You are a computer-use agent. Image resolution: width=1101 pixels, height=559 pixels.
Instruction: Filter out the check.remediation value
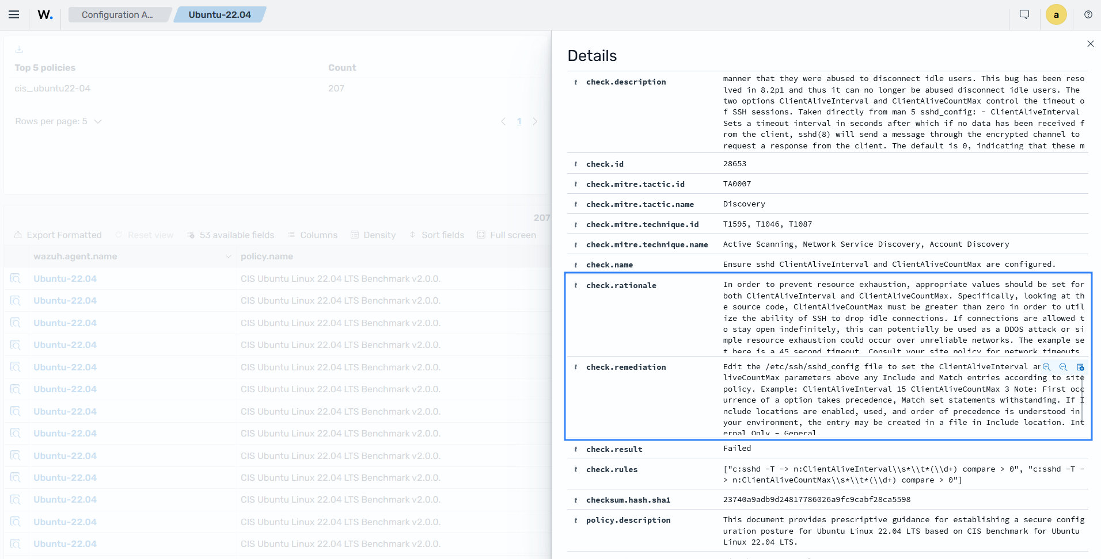[1064, 367]
